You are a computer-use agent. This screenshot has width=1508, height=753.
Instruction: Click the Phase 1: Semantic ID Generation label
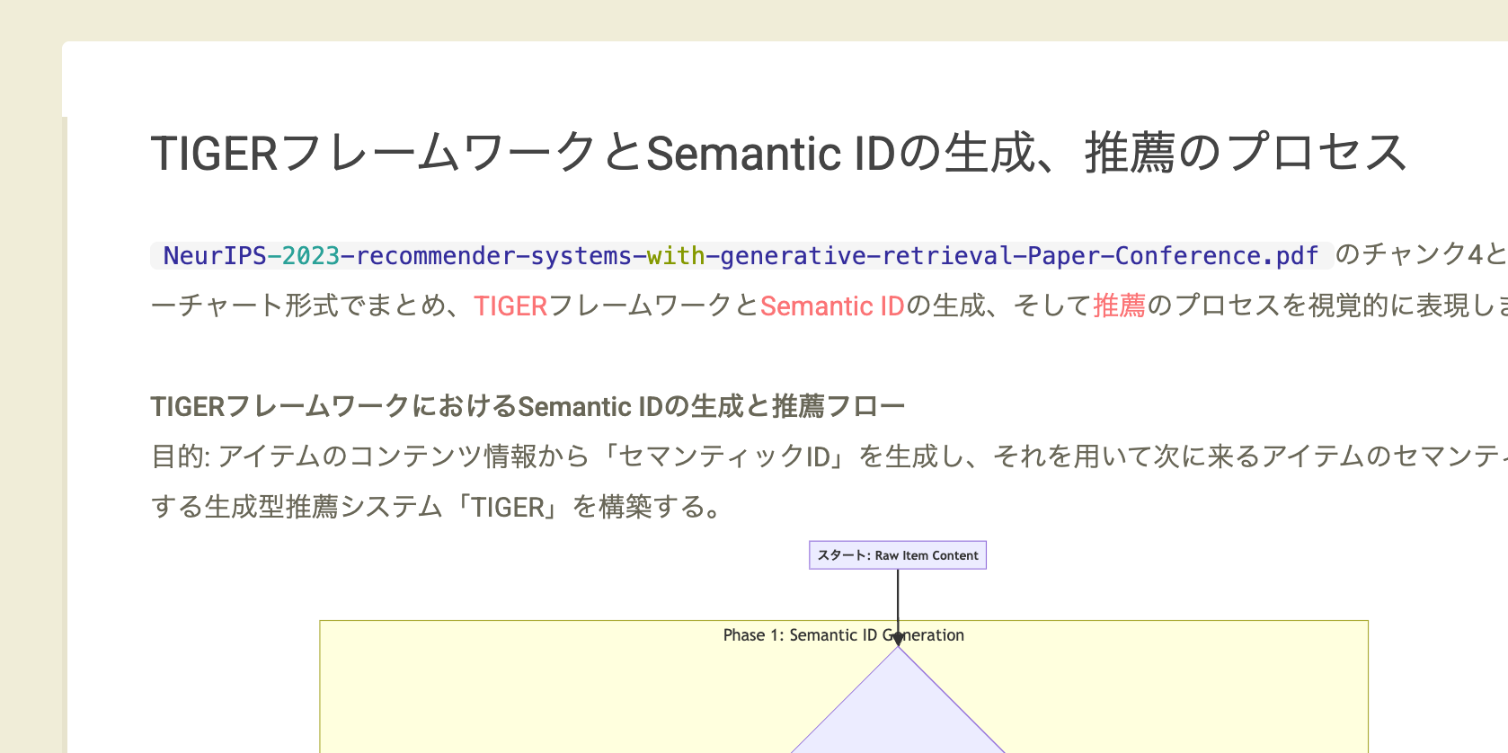click(x=844, y=635)
